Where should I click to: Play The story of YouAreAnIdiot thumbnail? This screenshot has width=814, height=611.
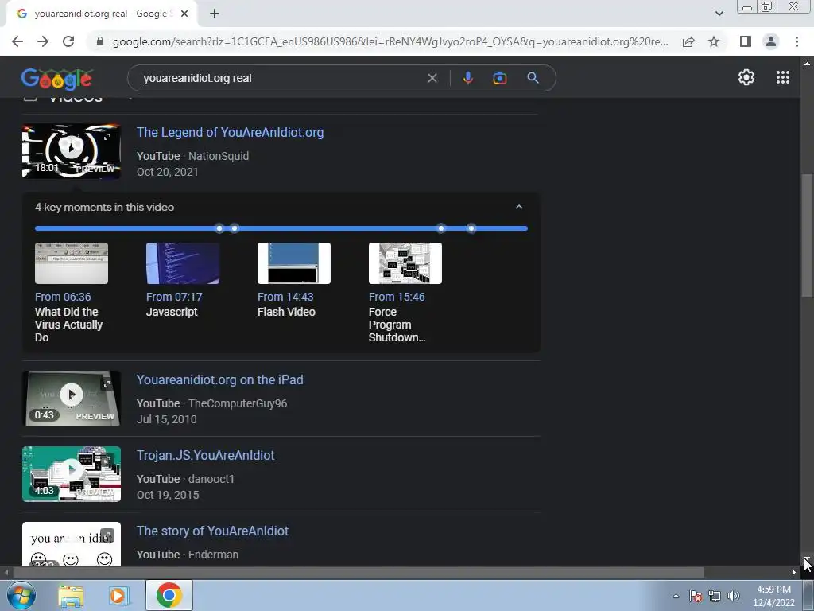pos(71,543)
